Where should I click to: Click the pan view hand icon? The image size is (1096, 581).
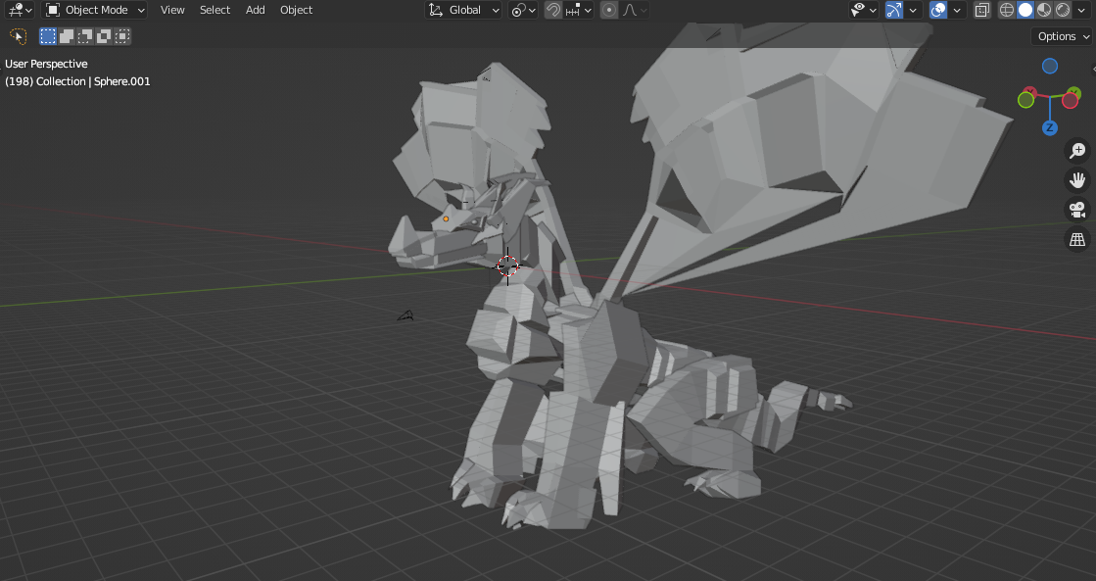click(x=1077, y=180)
